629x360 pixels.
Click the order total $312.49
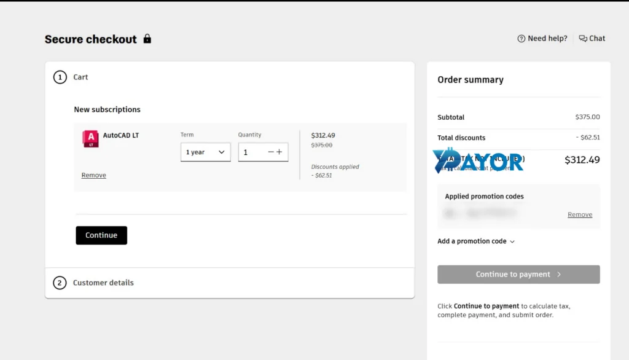[582, 160]
